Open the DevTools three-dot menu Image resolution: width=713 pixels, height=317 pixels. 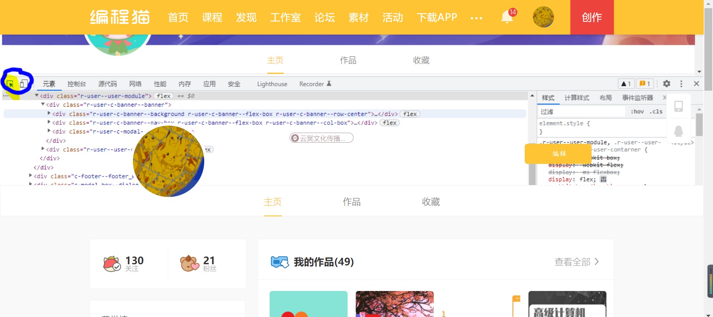[681, 84]
